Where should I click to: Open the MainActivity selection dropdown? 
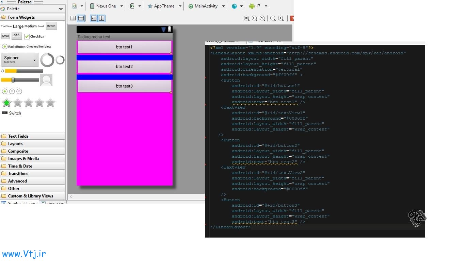pyautogui.click(x=206, y=6)
